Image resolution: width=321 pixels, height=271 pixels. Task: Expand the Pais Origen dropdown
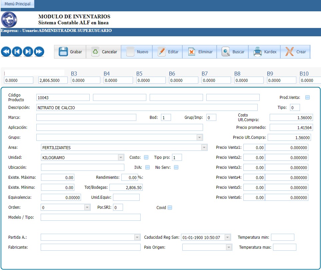tap(229, 247)
